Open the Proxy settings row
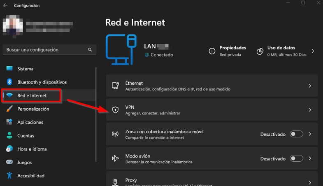The image size is (323, 186). coord(211,181)
